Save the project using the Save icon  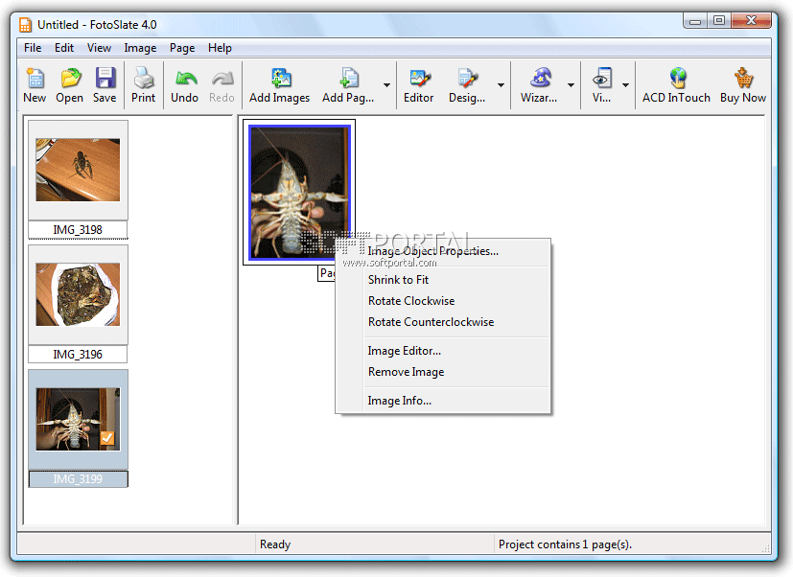click(105, 79)
